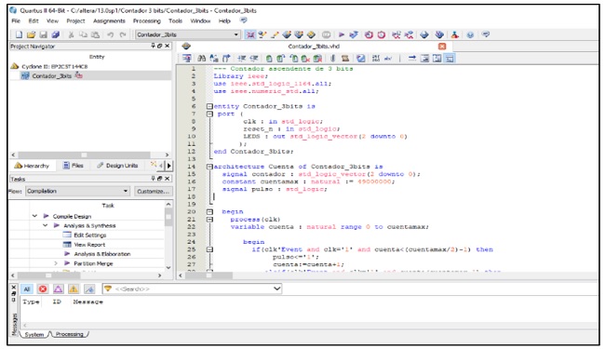This screenshot has height=349, width=605.
Task: Collapse the architecture block on line 14
Action: coord(209,167)
